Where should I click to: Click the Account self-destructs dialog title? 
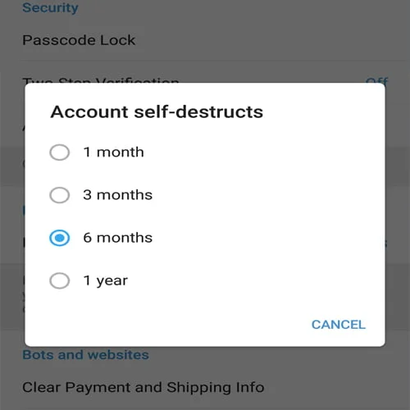click(157, 112)
